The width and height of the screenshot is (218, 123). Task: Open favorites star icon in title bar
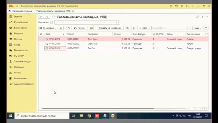[x=182, y=6]
